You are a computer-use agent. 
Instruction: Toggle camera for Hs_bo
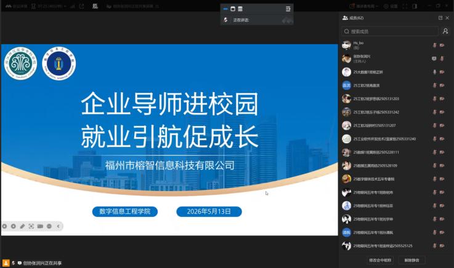pos(442,45)
